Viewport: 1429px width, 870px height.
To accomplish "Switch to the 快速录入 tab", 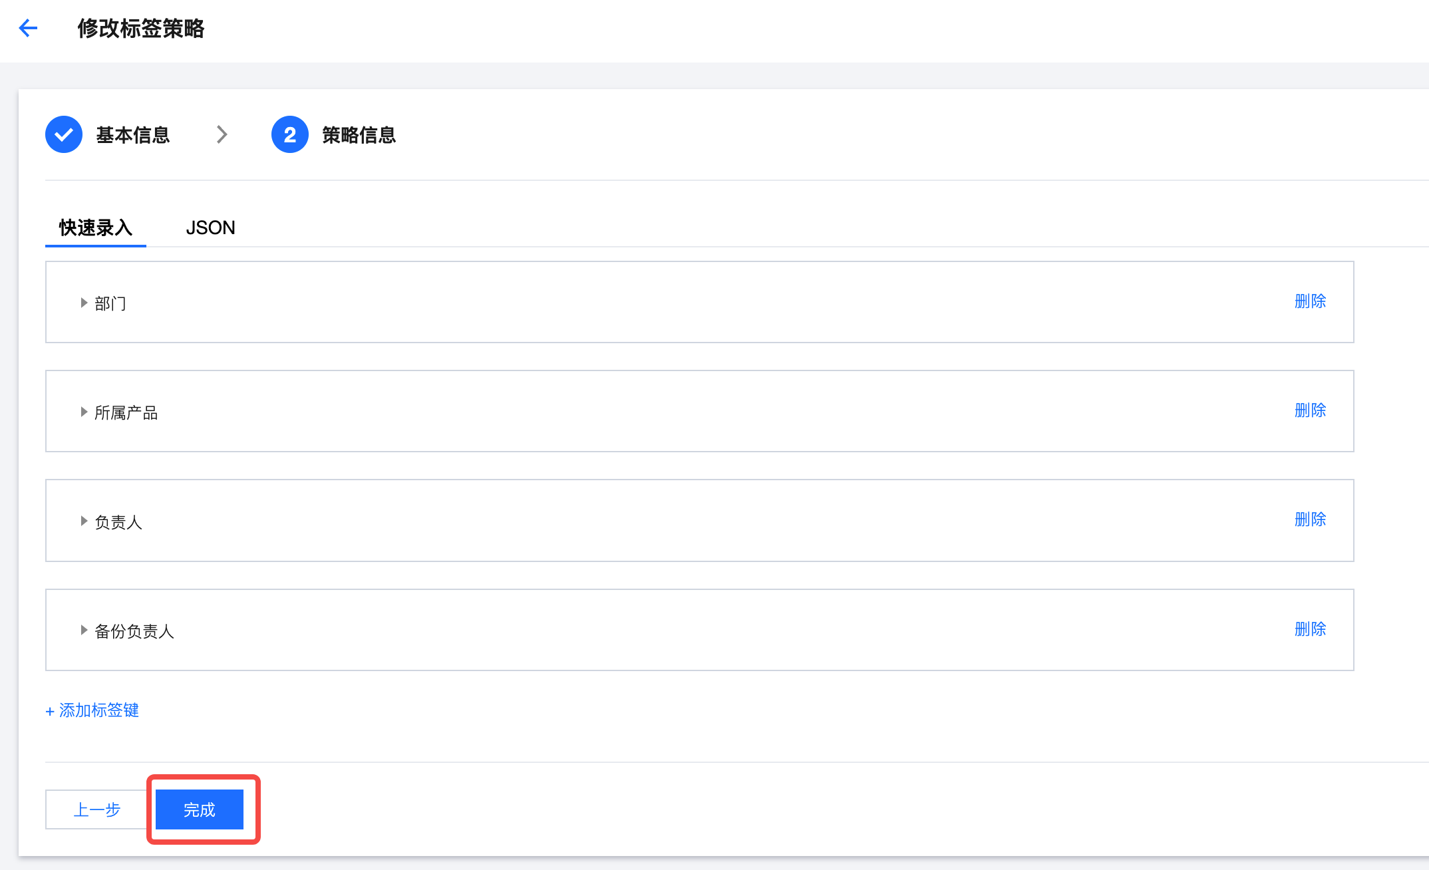I will 96,227.
